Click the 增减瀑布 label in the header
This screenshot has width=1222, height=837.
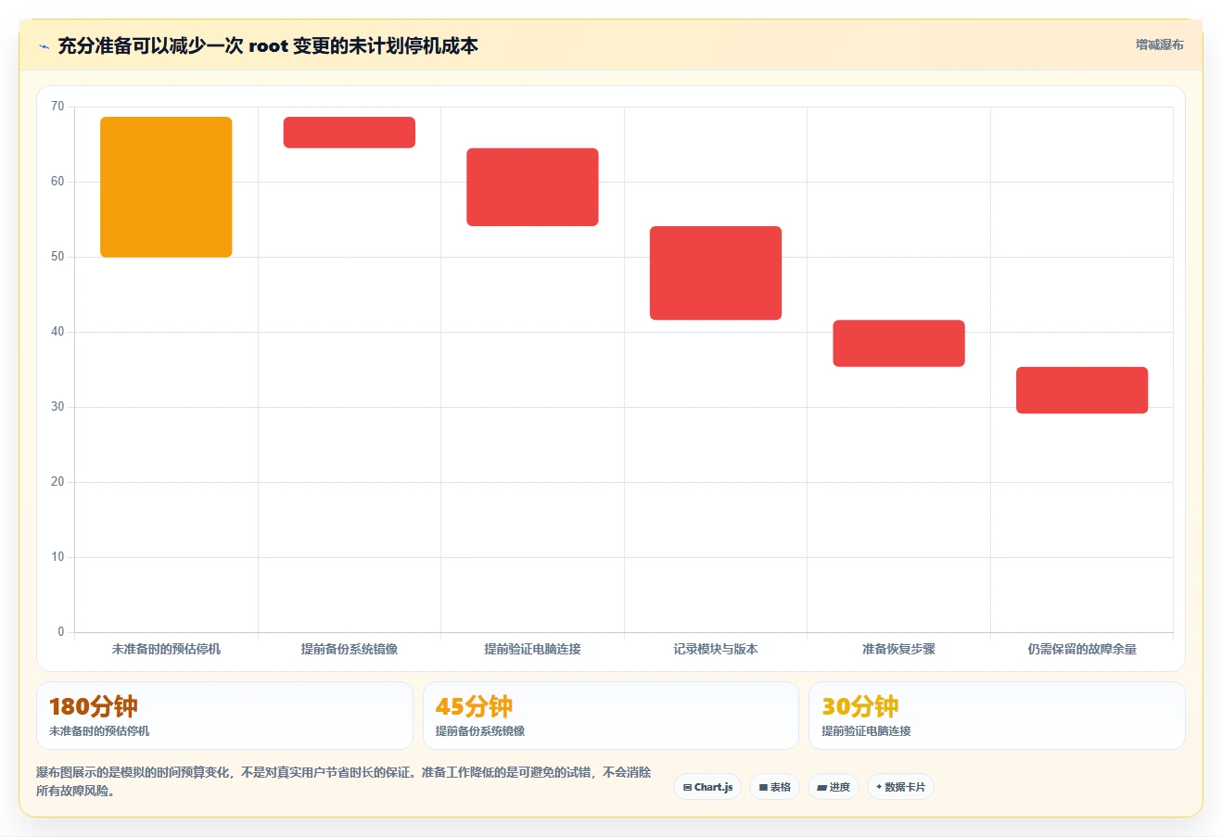1160,44
